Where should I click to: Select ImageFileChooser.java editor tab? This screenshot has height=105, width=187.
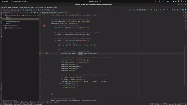coord(49,13)
